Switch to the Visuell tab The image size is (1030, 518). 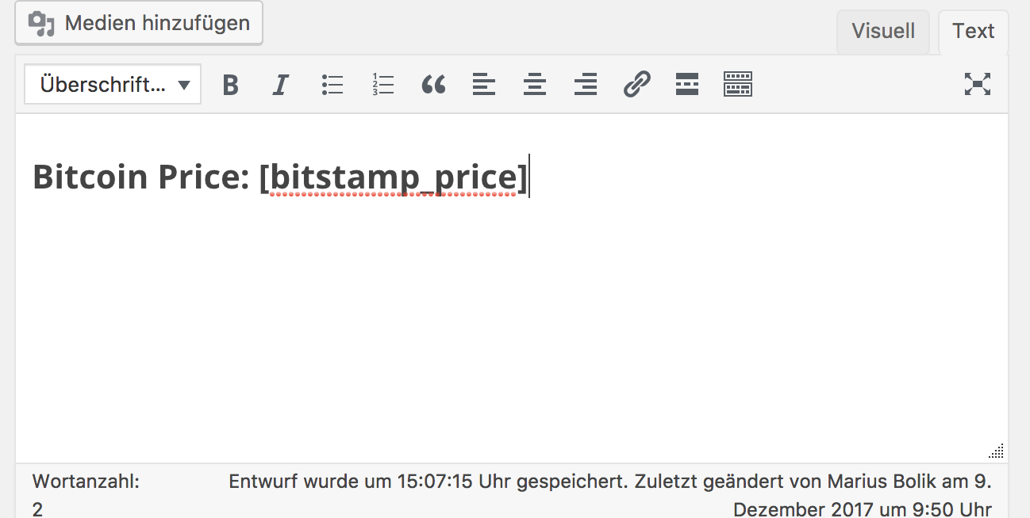tap(883, 32)
